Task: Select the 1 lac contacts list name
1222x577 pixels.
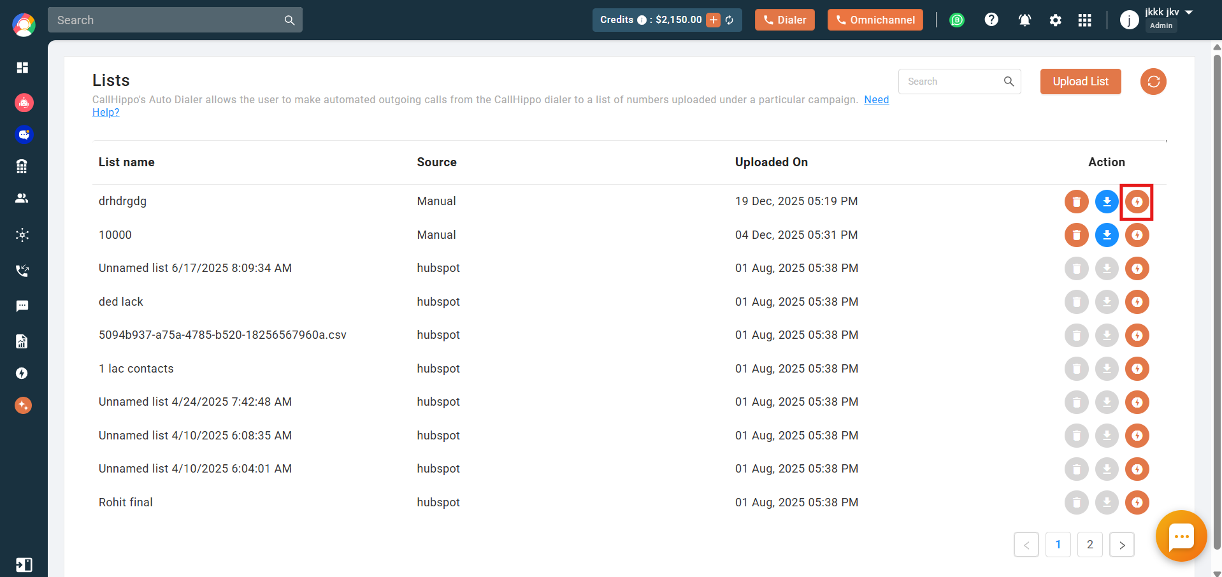Action: click(x=136, y=369)
